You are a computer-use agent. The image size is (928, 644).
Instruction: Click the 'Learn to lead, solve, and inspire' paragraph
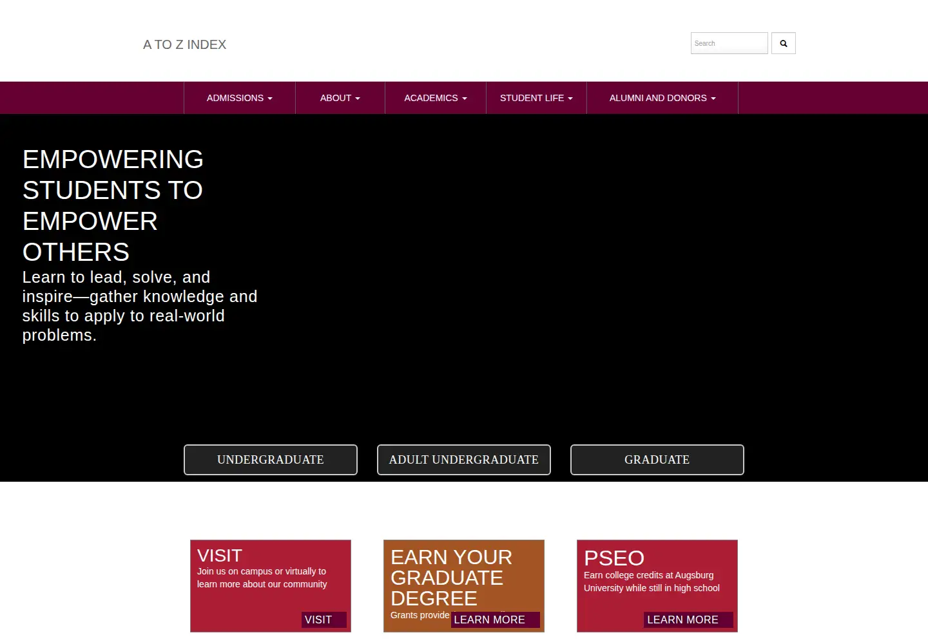point(140,306)
